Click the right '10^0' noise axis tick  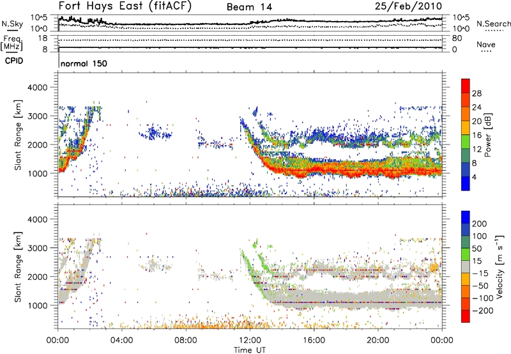pyautogui.click(x=461, y=29)
